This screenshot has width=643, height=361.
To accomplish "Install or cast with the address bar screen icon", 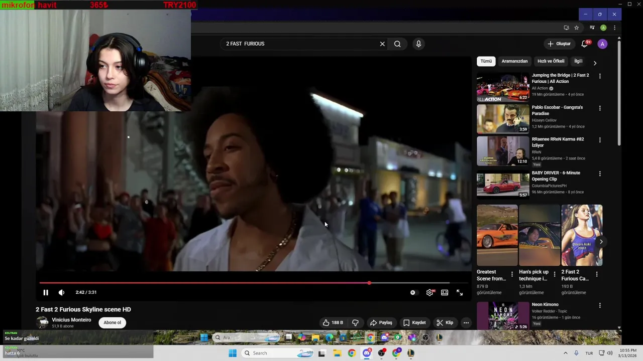I will tap(566, 28).
